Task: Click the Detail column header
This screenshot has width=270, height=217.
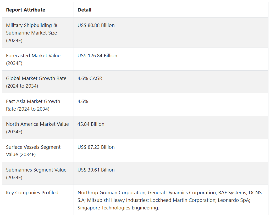Action: [84, 10]
